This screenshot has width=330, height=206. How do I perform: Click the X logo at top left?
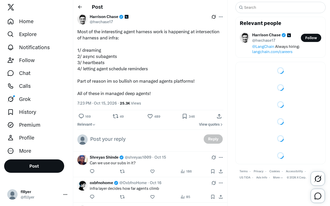(x=11, y=7)
